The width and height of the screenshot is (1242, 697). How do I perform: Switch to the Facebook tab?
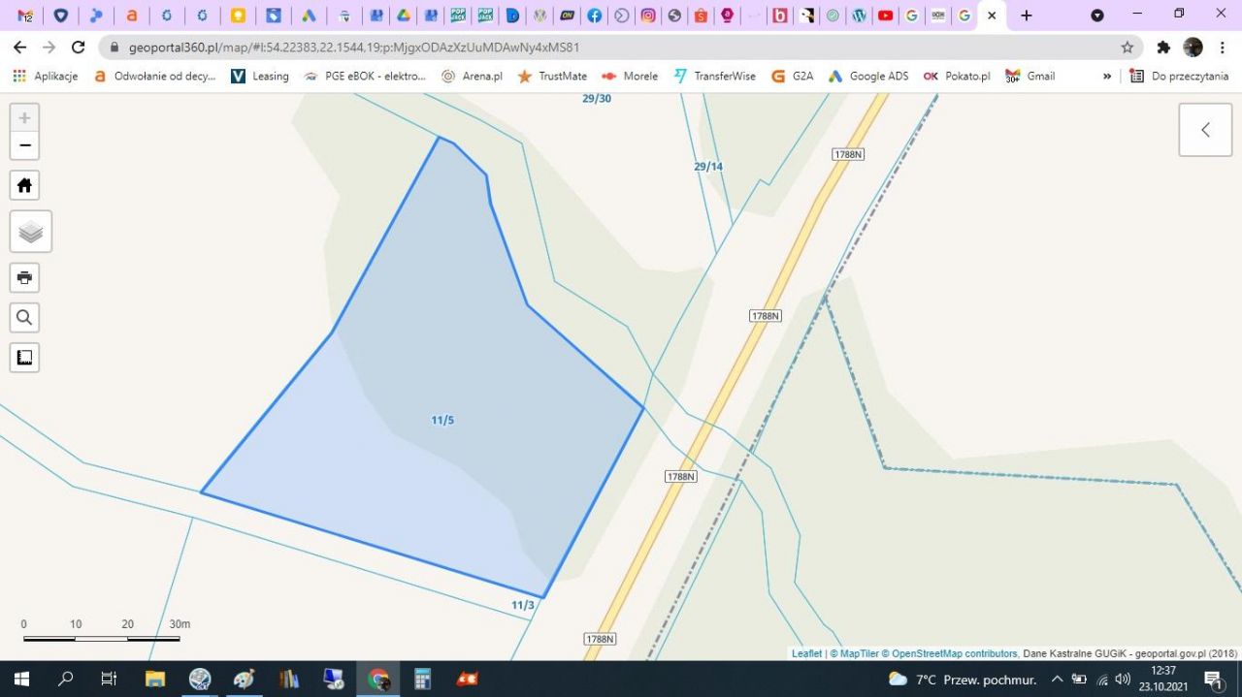594,16
